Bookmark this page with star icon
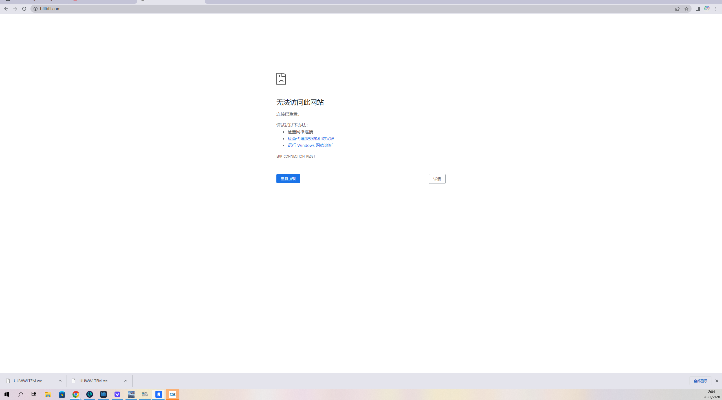 (686, 9)
